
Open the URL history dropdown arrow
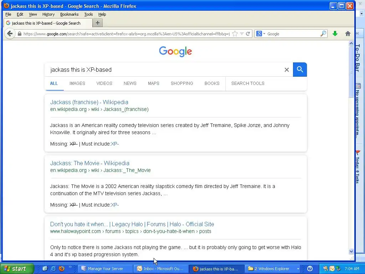(242, 34)
